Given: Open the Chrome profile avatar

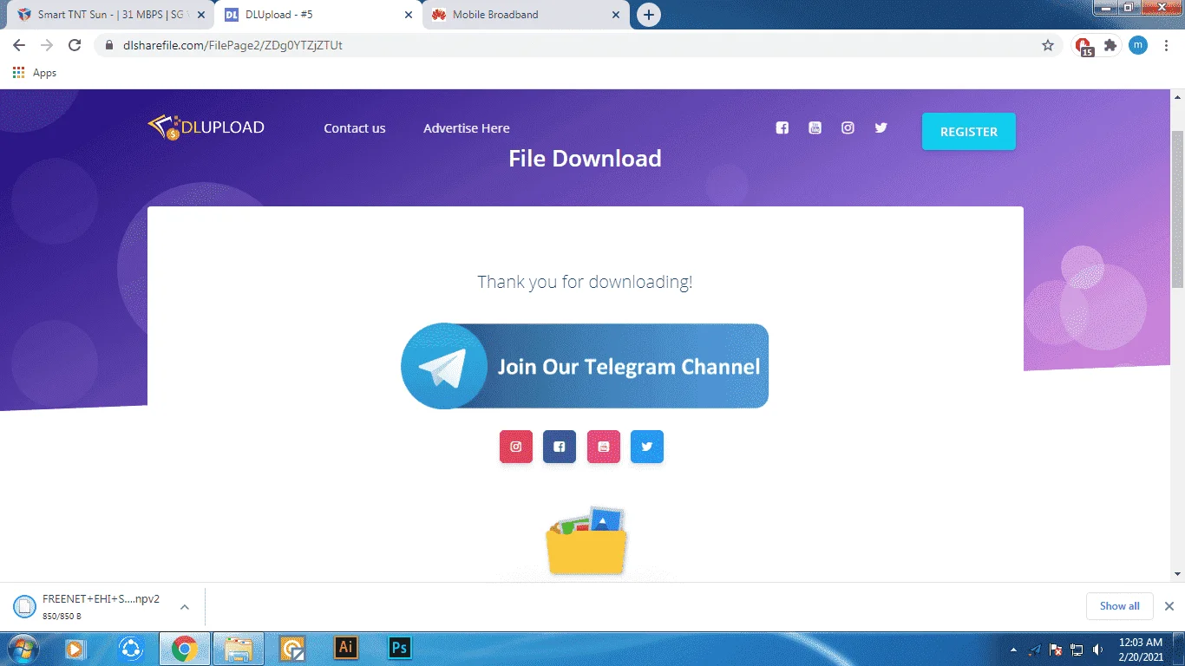Looking at the screenshot, I should point(1138,45).
